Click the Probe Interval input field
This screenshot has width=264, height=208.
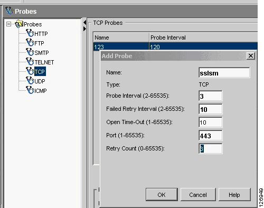coord(211,96)
